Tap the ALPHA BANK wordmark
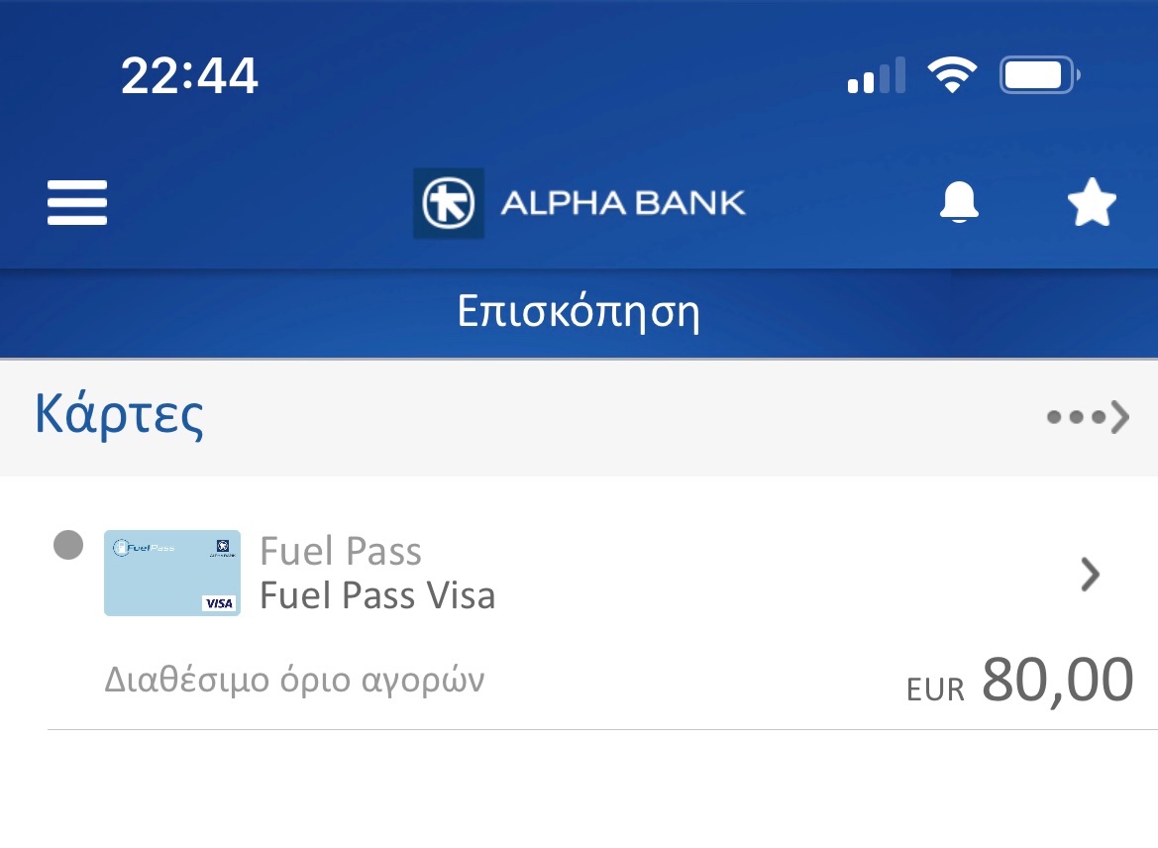 click(623, 203)
